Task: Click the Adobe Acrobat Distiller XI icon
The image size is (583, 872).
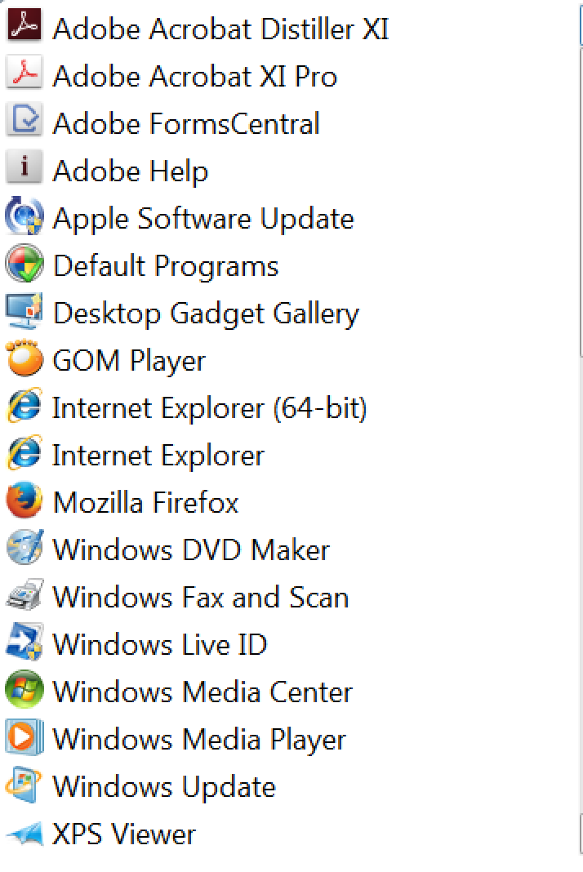Action: 24,29
